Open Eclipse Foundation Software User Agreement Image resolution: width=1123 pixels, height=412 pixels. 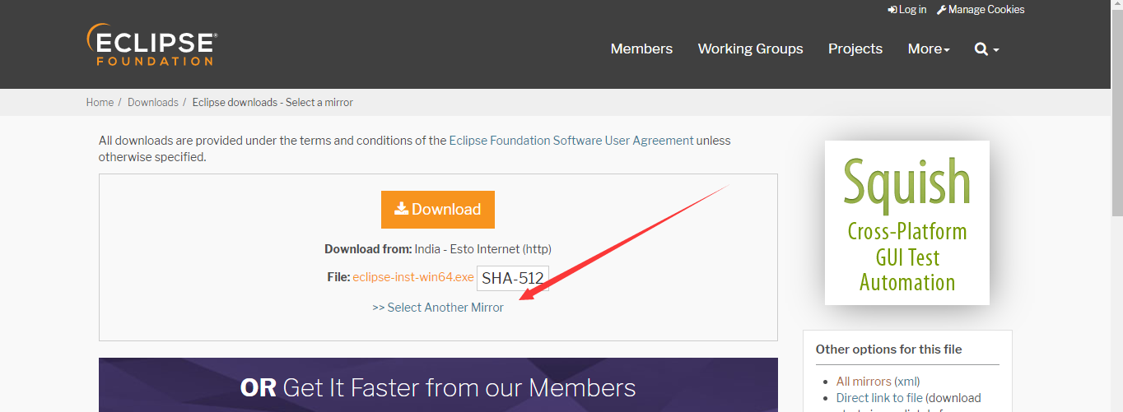click(x=571, y=141)
